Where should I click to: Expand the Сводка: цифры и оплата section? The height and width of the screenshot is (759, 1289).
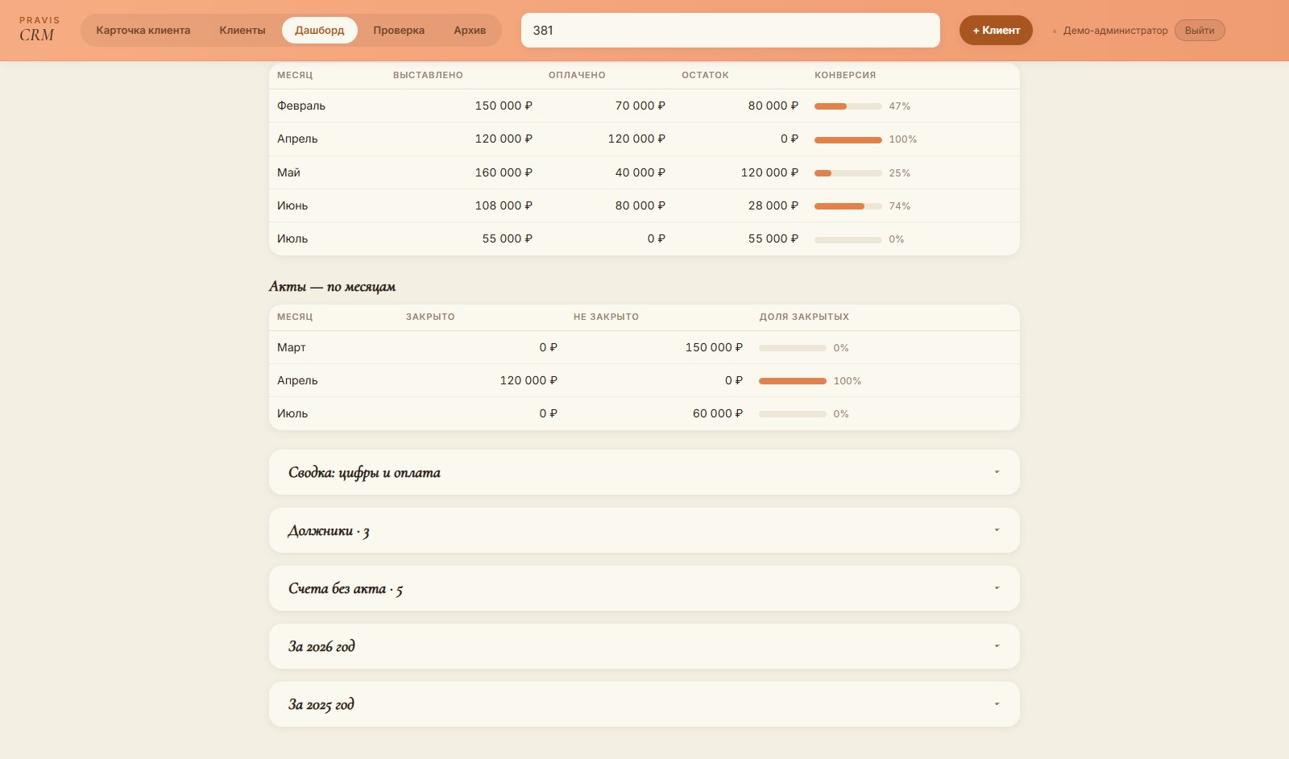644,472
